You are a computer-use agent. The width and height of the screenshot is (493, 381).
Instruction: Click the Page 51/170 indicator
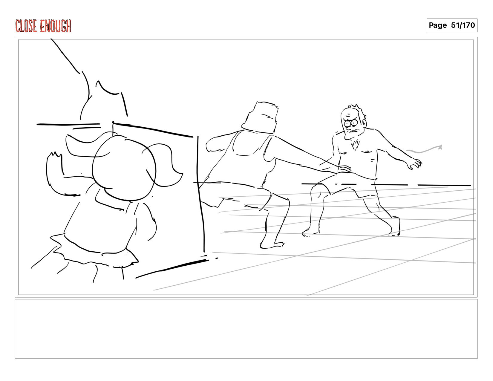[452, 25]
